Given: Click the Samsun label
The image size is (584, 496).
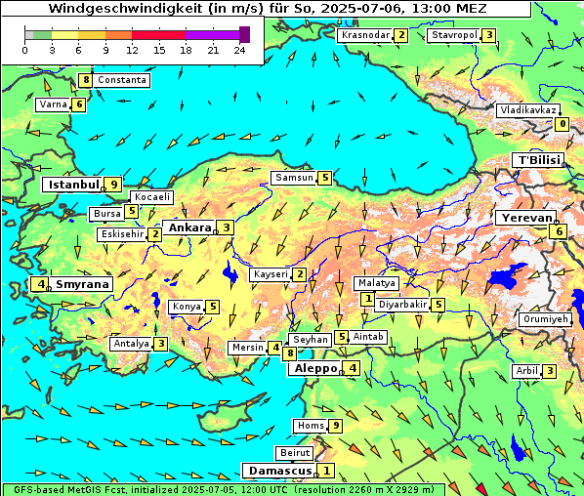Looking at the screenshot, I should tap(294, 178).
